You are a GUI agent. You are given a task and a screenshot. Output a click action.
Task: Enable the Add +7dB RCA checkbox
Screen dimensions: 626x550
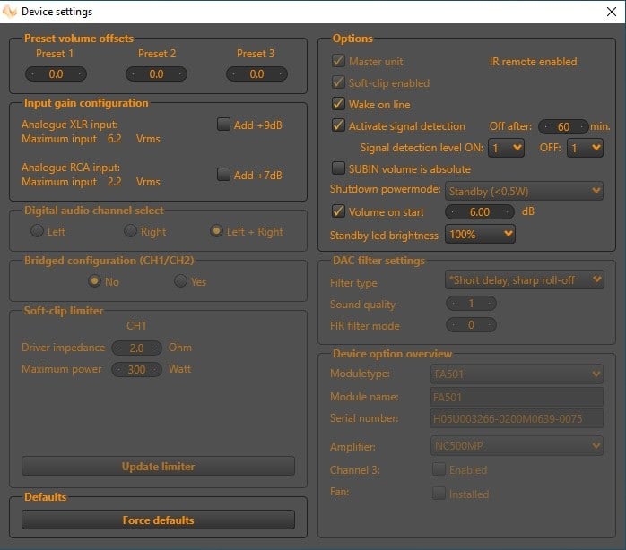point(223,175)
